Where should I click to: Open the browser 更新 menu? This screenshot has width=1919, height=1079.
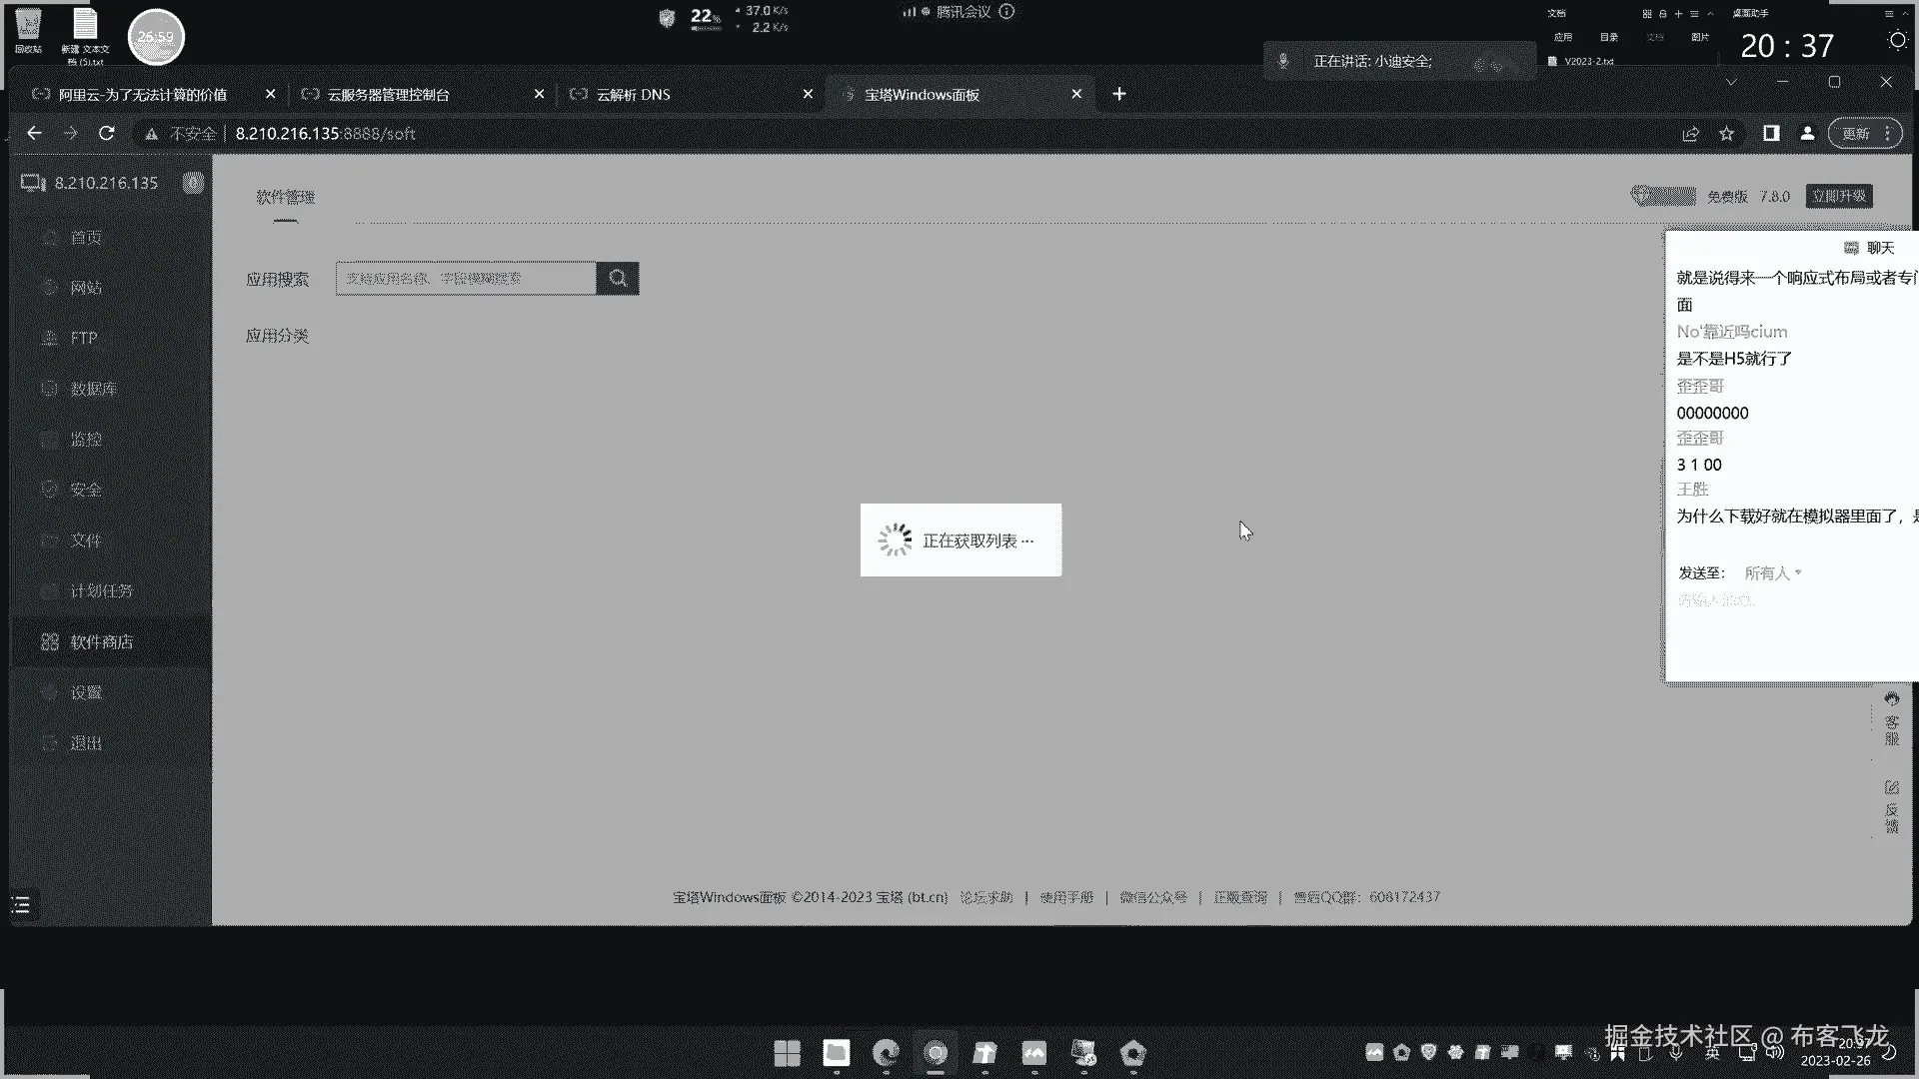coord(1864,133)
